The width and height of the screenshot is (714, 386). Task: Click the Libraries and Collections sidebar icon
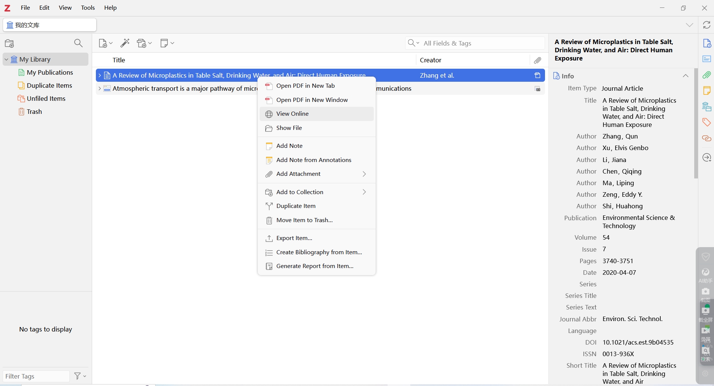point(707,106)
